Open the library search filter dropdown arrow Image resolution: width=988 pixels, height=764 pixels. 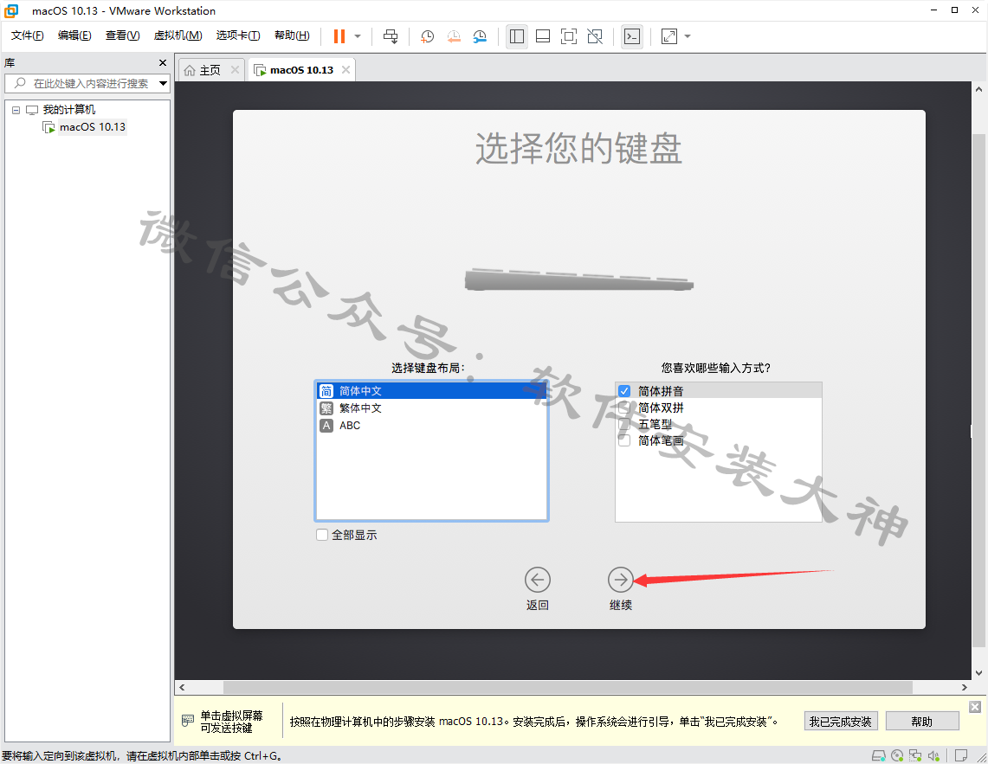coord(163,83)
